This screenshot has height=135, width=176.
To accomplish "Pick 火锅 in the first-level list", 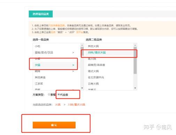I will tap(57, 65).
